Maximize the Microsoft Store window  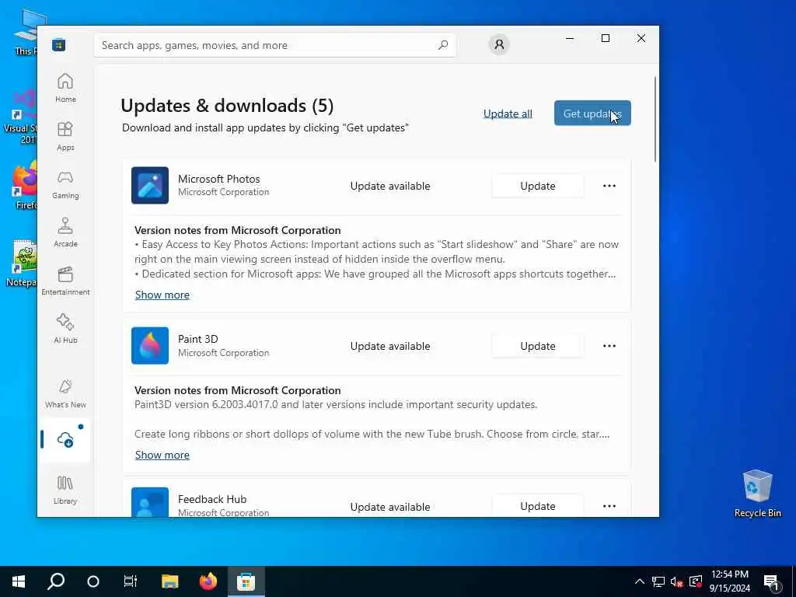605,39
